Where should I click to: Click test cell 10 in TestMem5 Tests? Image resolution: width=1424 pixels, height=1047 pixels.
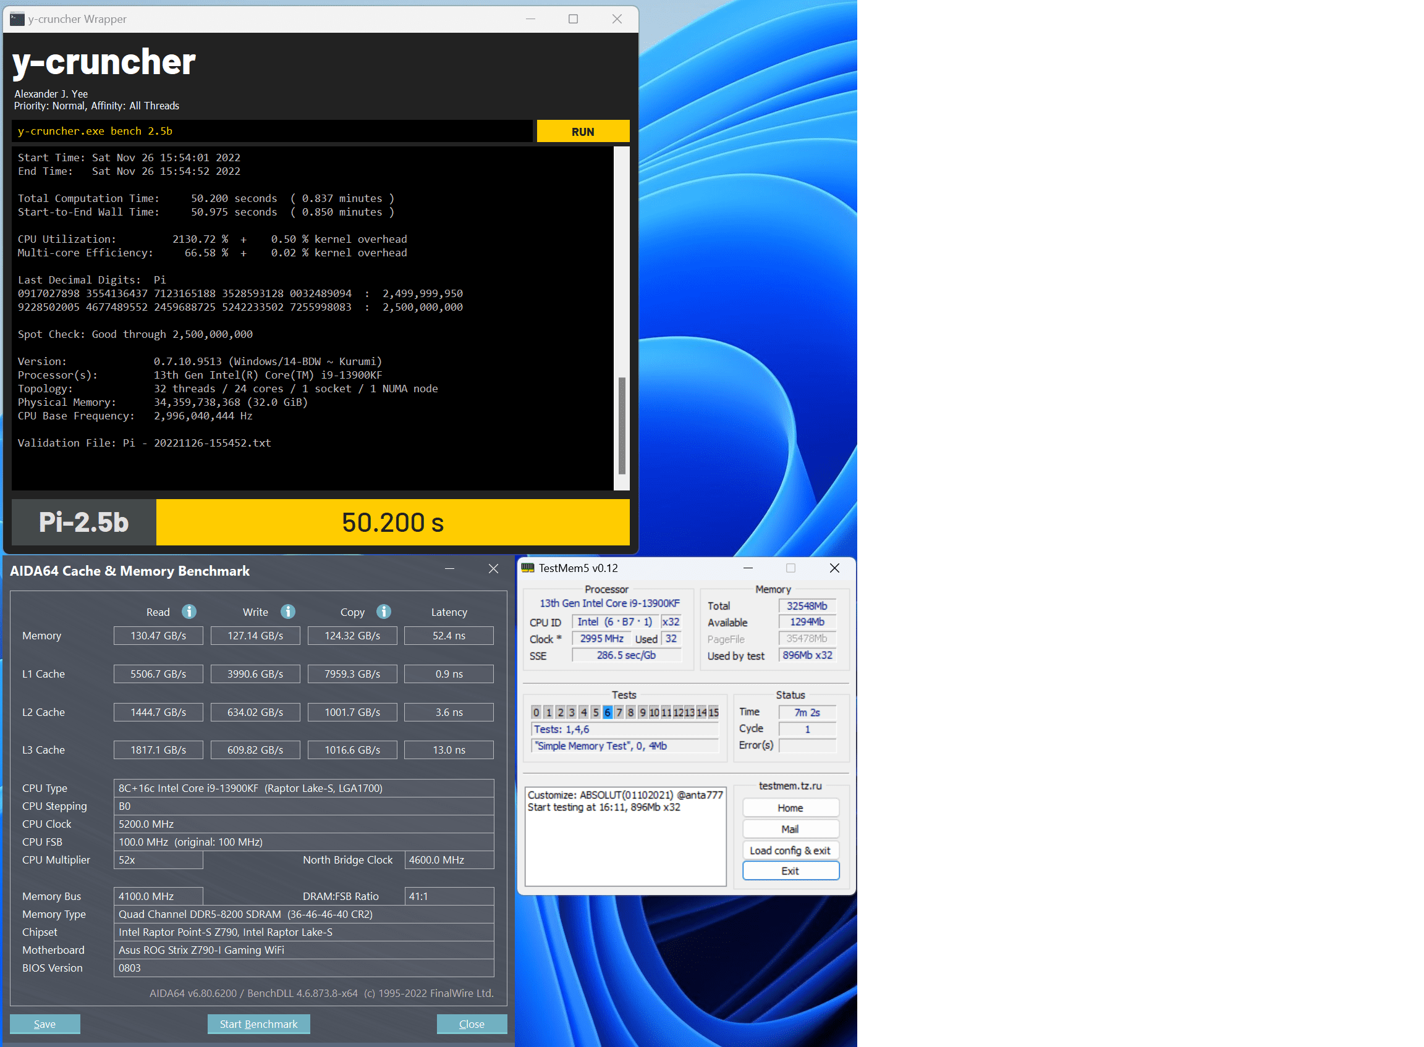point(655,712)
